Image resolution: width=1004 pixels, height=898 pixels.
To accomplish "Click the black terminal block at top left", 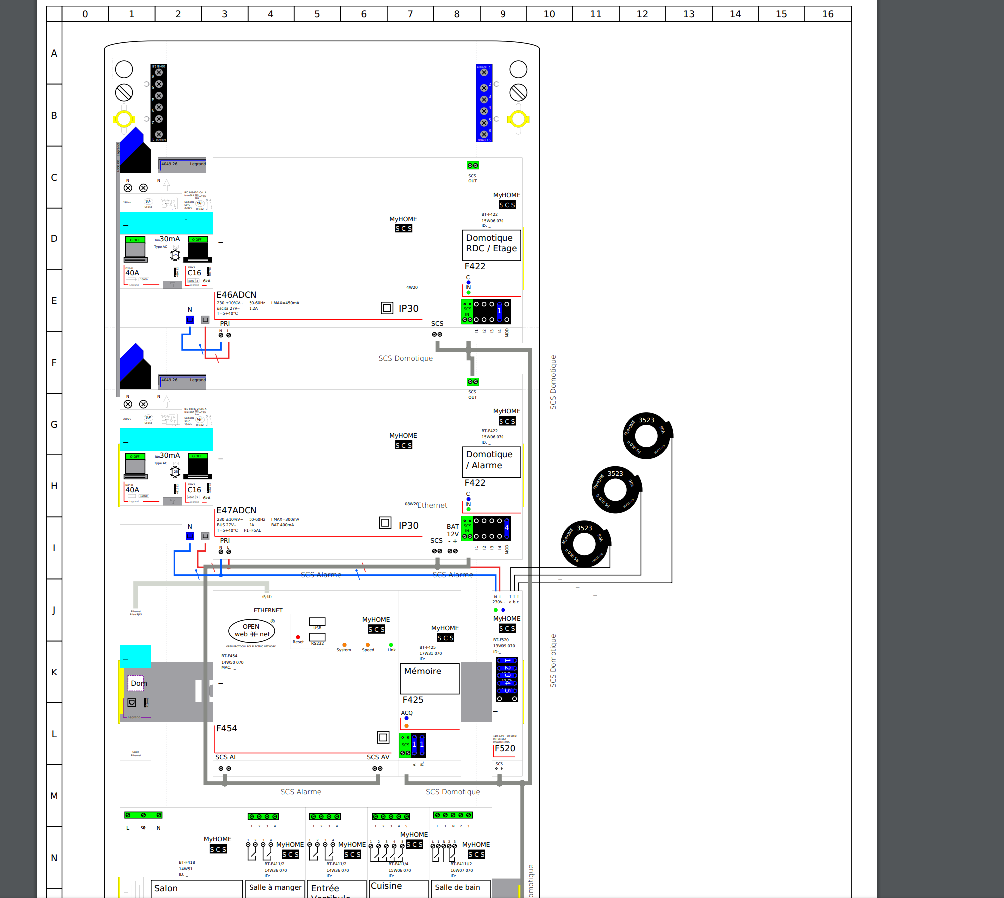I will coord(159,103).
